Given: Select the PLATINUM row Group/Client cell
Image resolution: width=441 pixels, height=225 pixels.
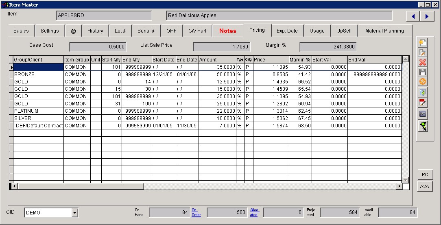Looking at the screenshot, I should point(38,111).
